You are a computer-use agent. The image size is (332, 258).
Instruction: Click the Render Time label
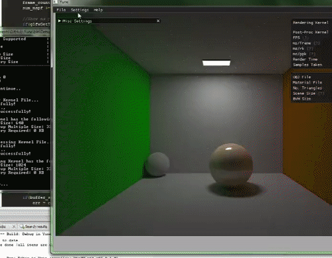(x=305, y=59)
